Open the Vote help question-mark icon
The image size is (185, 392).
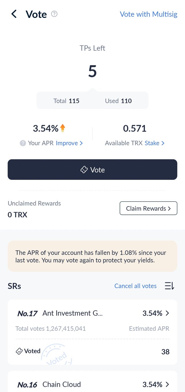(54, 14)
